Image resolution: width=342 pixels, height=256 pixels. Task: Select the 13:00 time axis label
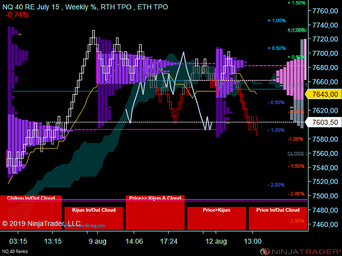(252, 241)
